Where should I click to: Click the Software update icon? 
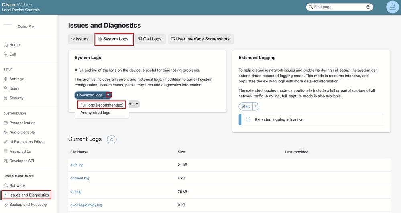5,185
